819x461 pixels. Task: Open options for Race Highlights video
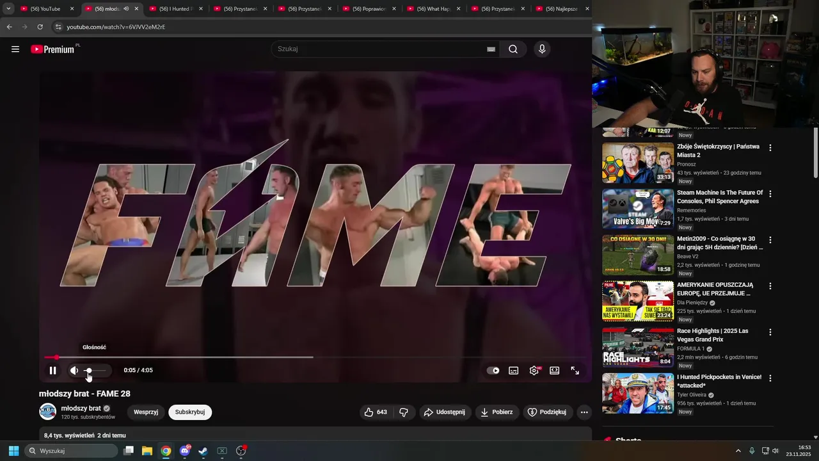[770, 332]
